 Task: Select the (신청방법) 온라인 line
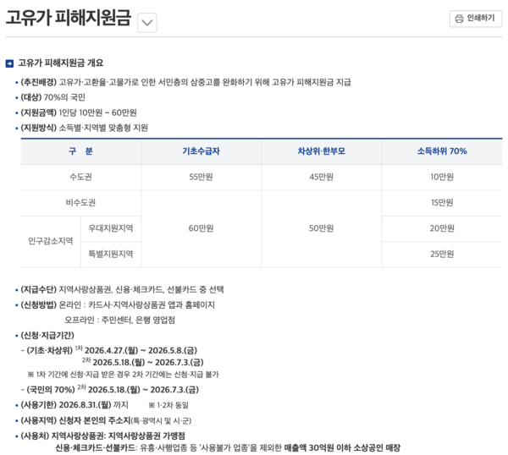(118, 304)
